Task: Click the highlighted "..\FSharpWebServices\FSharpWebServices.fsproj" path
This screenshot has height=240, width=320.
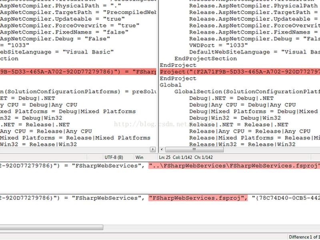Action: click(234, 166)
